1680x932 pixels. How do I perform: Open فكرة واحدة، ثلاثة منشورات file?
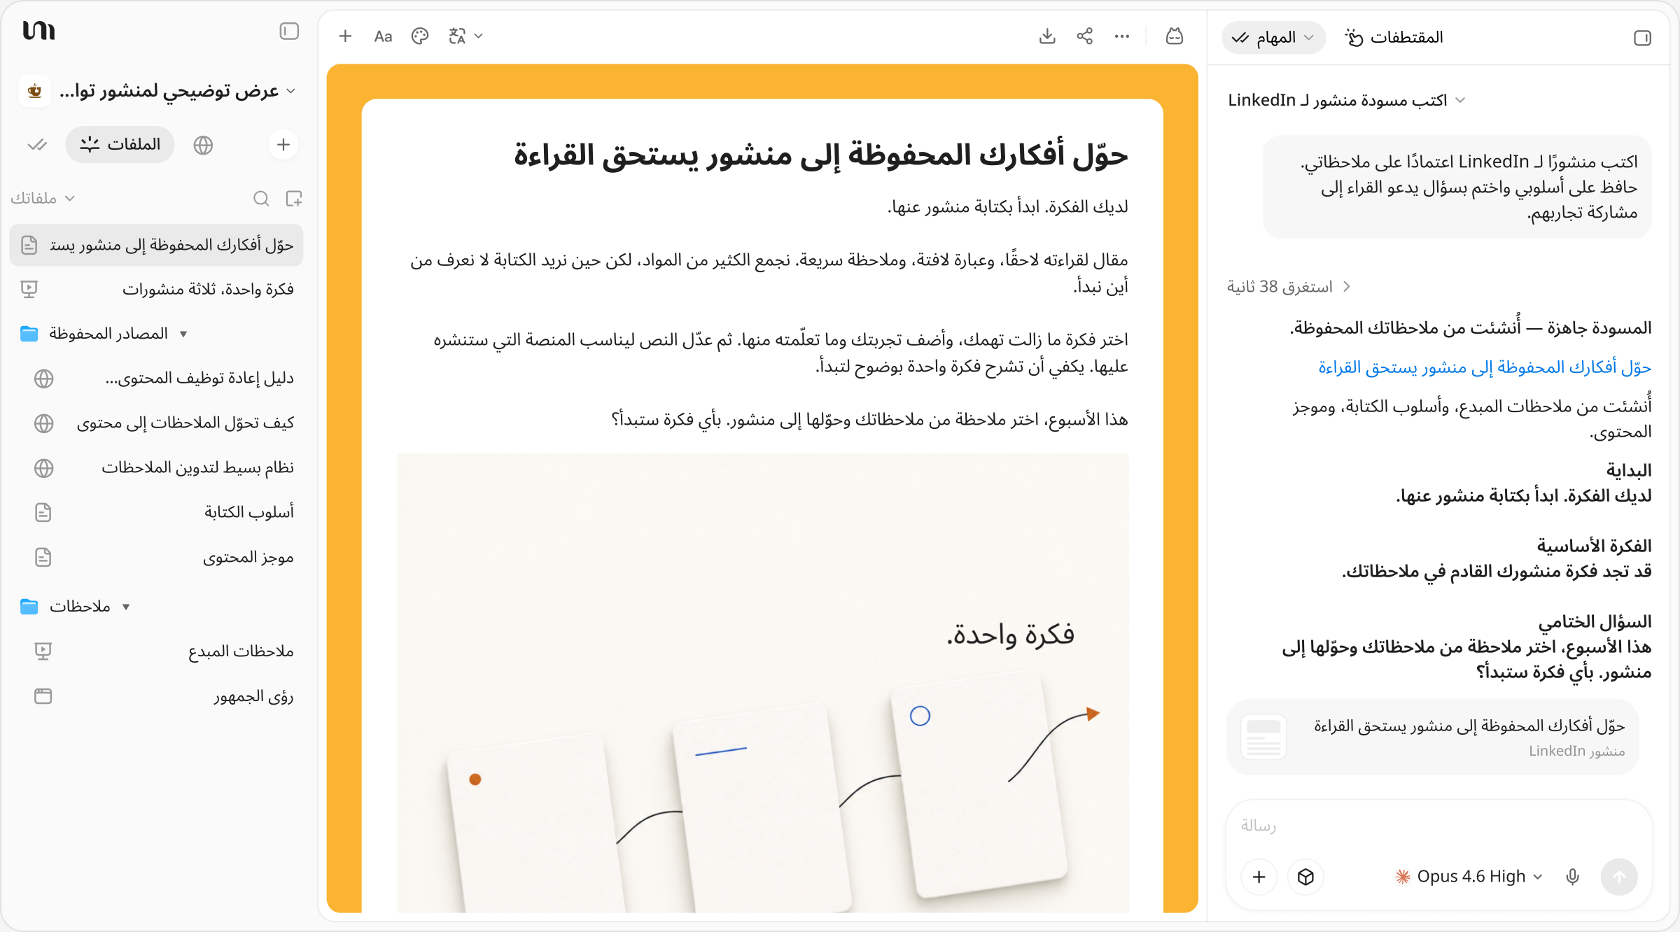pyautogui.click(x=157, y=289)
